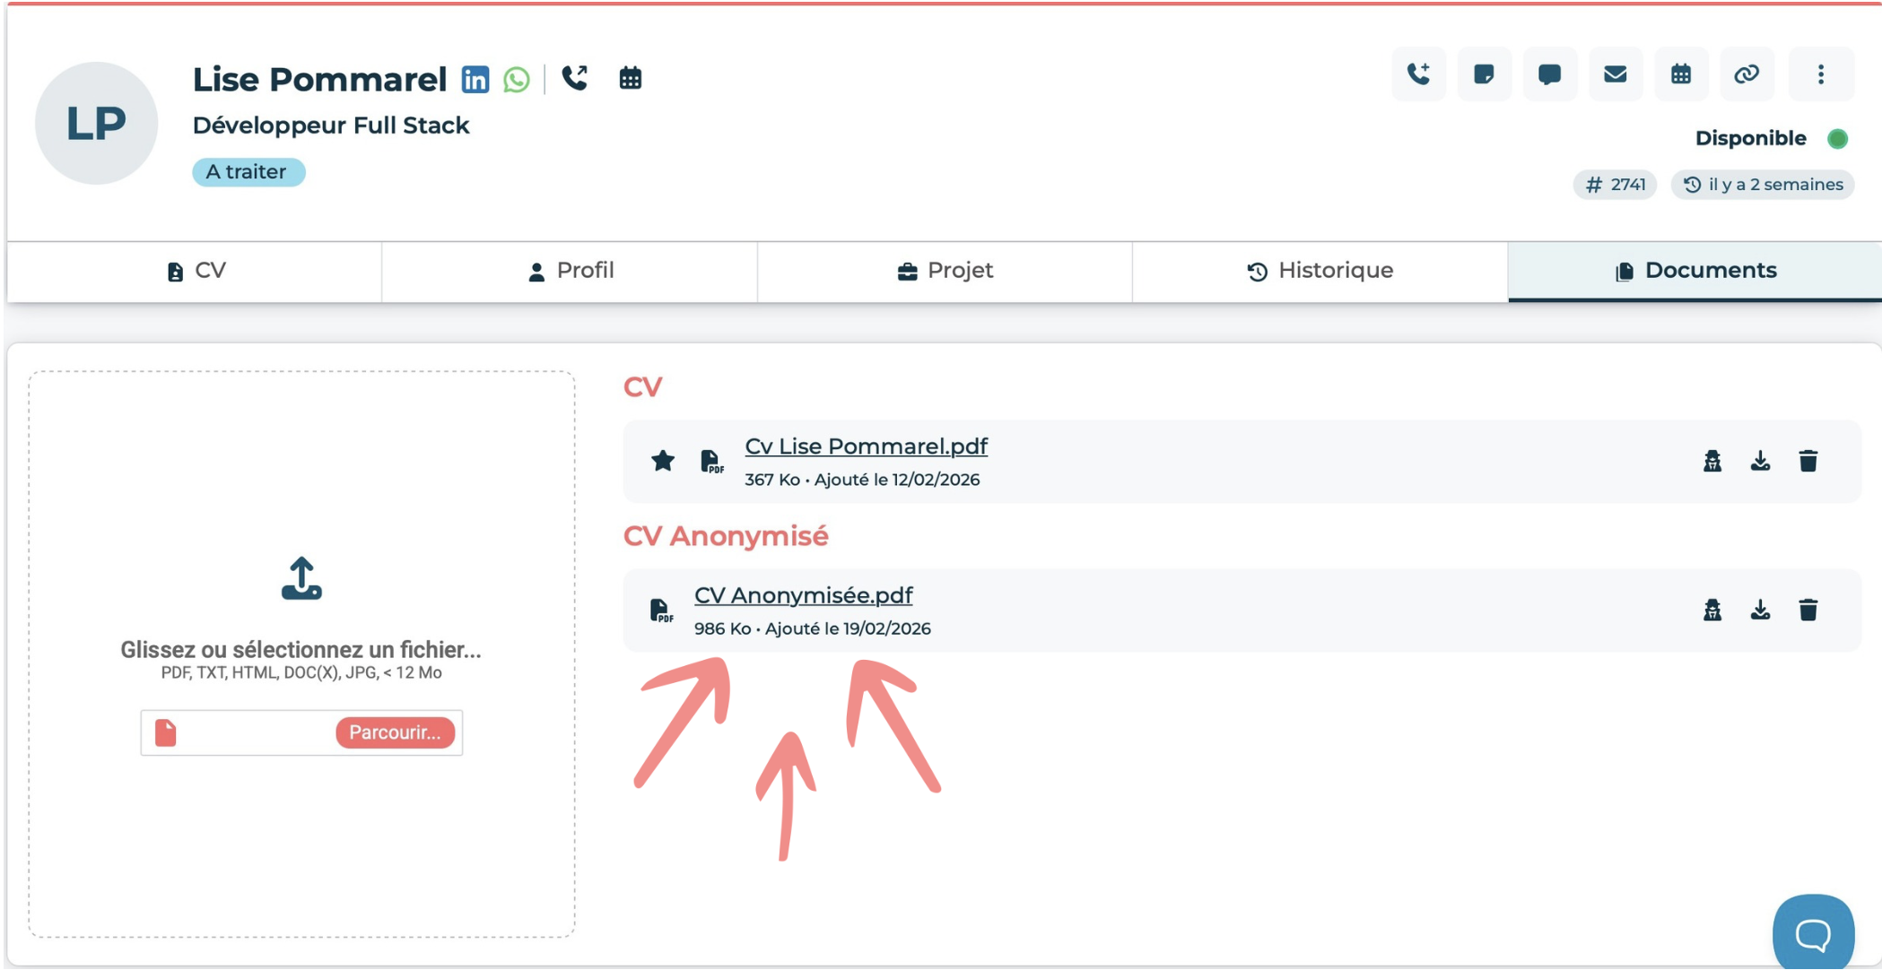This screenshot has width=1882, height=970.
Task: Open the chat support bubble widget
Action: pyautogui.click(x=1813, y=934)
